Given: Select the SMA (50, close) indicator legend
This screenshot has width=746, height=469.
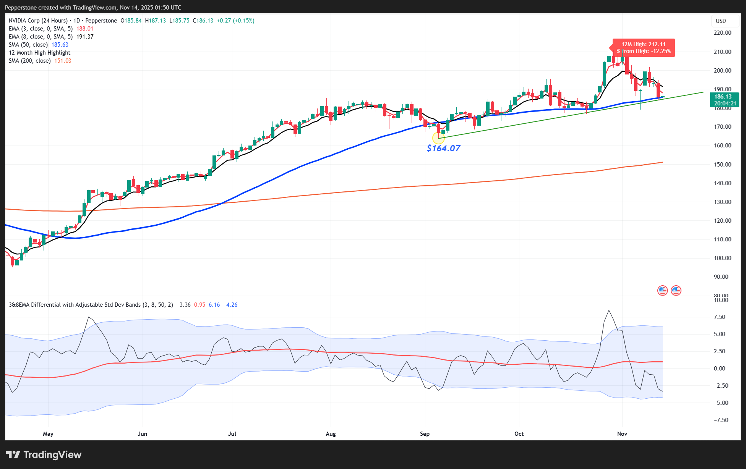Looking at the screenshot, I should point(28,45).
